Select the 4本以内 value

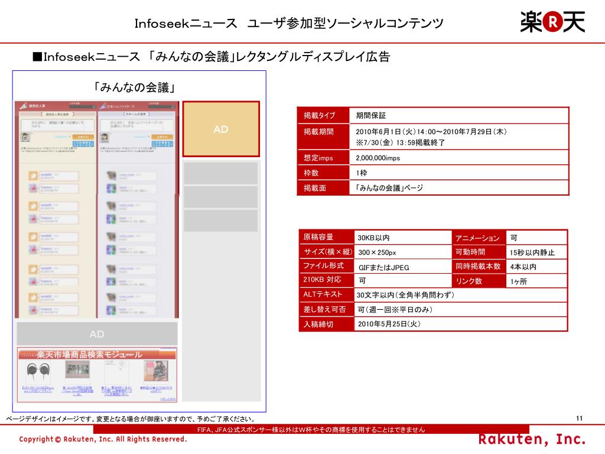pyautogui.click(x=523, y=267)
